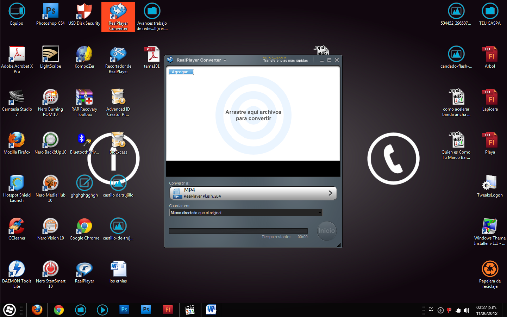Viewport: 507px width, 317px height.
Task: Select the RealPlayer Converter desktop shortcut
Action: [x=118, y=17]
